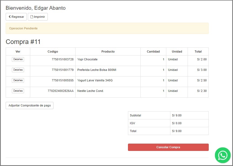Click the quantity cell of Nestle Leche Cond. row

tap(153, 92)
